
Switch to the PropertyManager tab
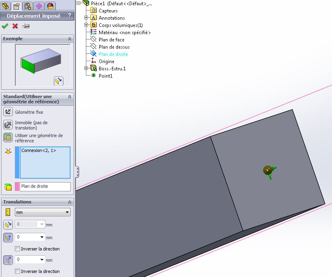click(16, 6)
